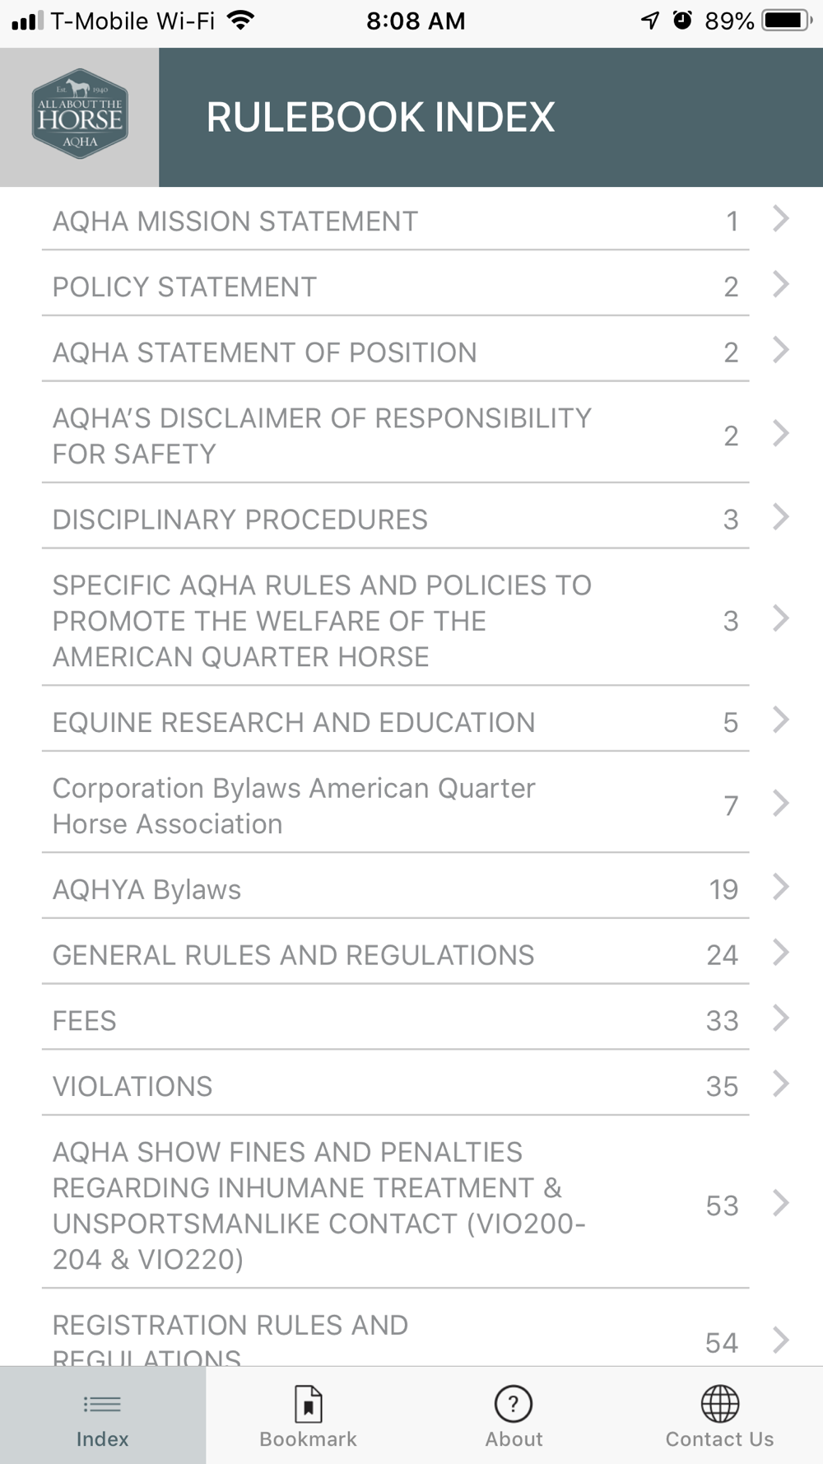Switch to the About tab
823x1464 pixels.
[514, 1417]
